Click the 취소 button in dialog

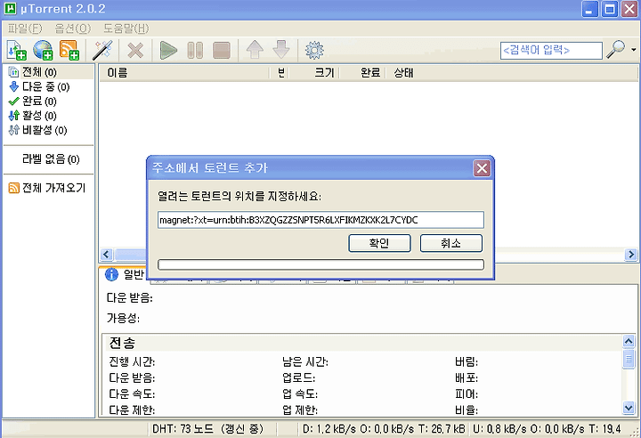[450, 243]
